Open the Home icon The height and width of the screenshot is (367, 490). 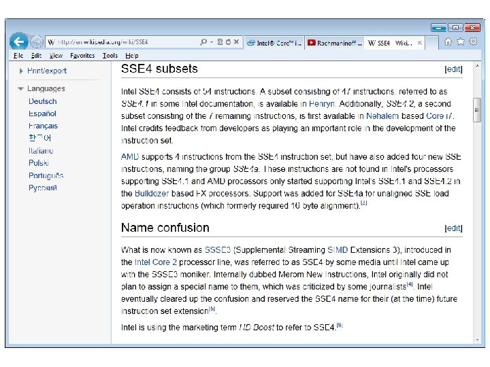(448, 41)
